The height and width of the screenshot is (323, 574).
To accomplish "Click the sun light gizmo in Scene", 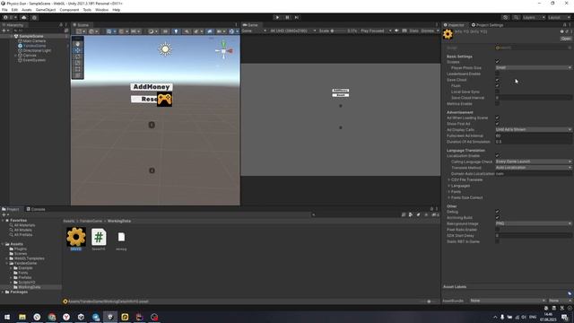I will coord(165,49).
